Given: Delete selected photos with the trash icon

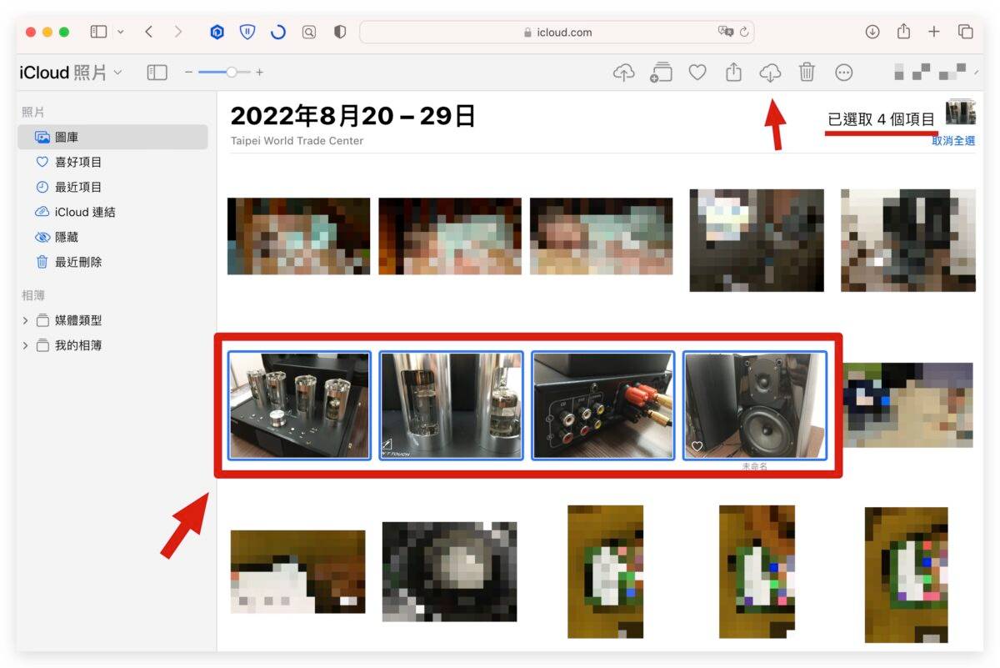Looking at the screenshot, I should click(x=807, y=73).
